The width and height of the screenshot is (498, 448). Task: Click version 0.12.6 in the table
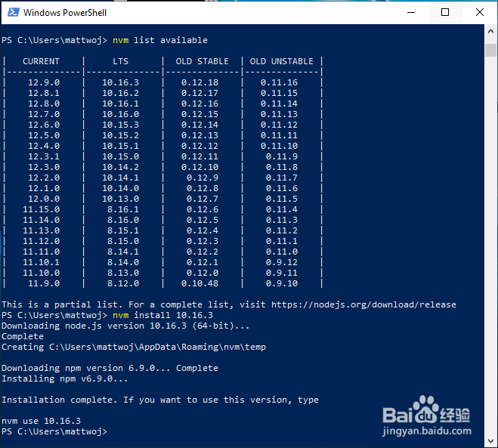[x=203, y=209]
